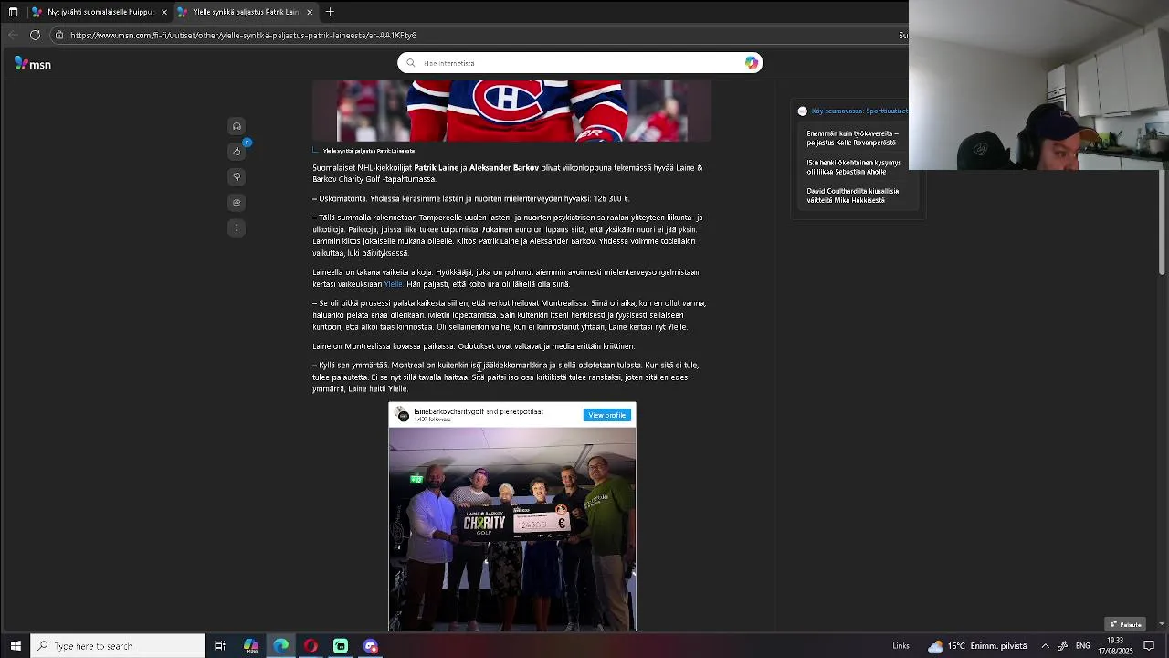The height and width of the screenshot is (658, 1169).
Task: Click bold name 'Patrik Laine' in article
Action: [x=436, y=168]
